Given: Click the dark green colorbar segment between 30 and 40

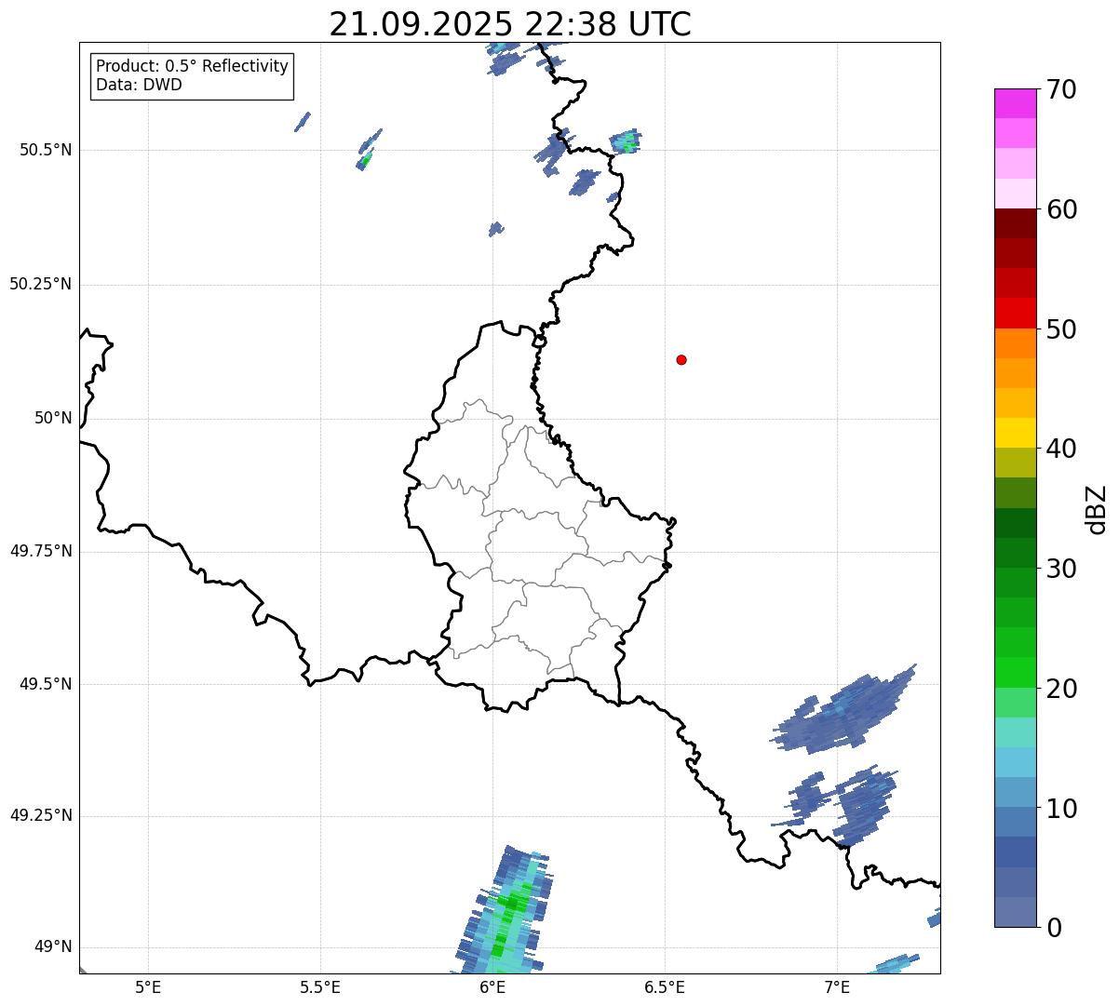Looking at the screenshot, I should (x=1015, y=523).
